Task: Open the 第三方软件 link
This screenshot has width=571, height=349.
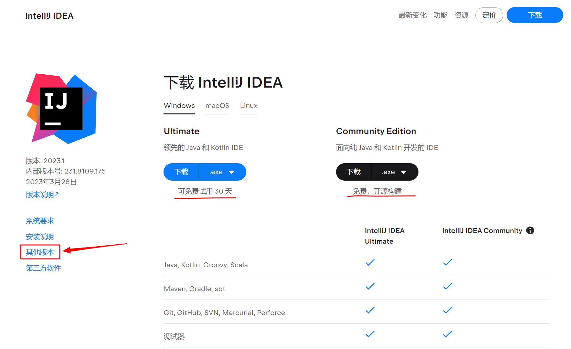Action: coord(43,268)
